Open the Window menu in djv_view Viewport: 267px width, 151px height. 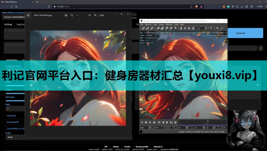coord(148,24)
